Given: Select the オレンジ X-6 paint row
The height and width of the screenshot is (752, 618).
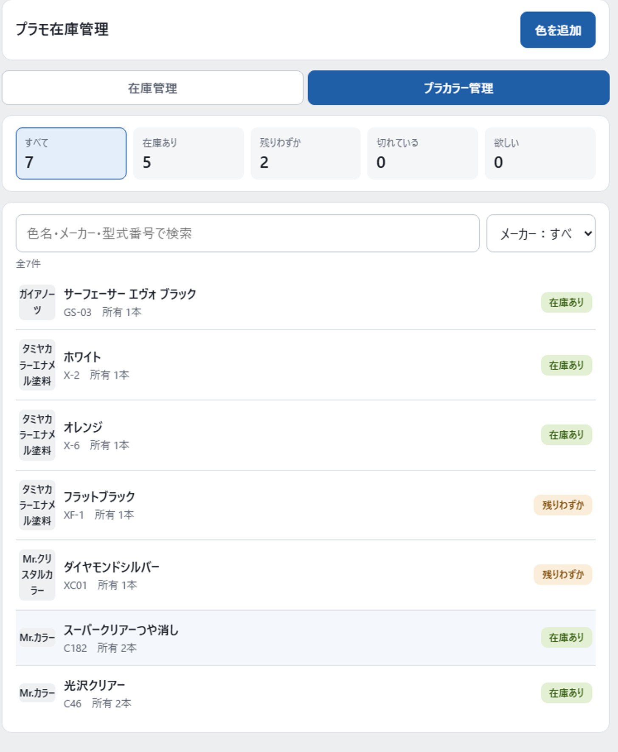Looking at the screenshot, I should [306, 435].
